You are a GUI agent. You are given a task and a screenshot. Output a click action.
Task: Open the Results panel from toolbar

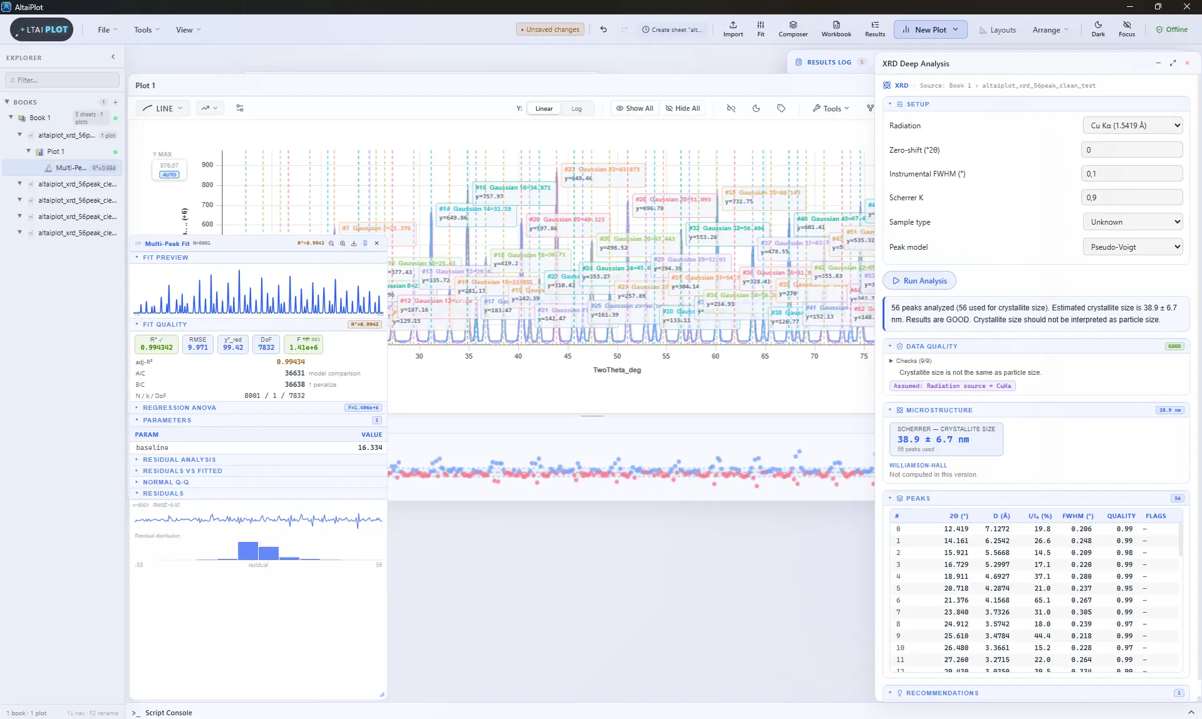point(875,29)
